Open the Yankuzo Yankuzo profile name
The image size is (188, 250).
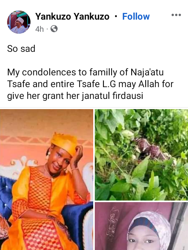tap(72, 16)
